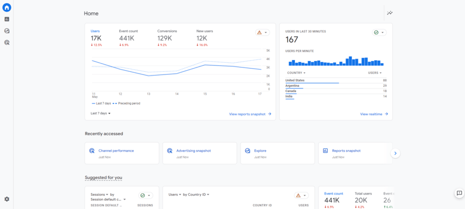Open Reports snapshot recent link

tap(346, 151)
